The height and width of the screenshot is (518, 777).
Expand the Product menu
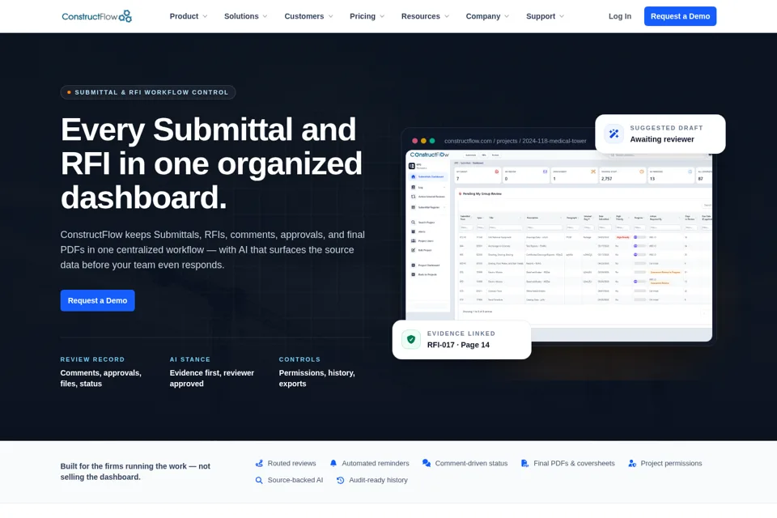tap(189, 16)
